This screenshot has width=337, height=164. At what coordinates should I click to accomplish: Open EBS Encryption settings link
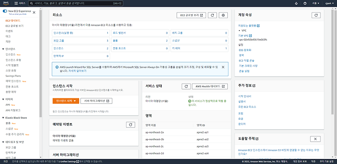click(x=245, y=50)
